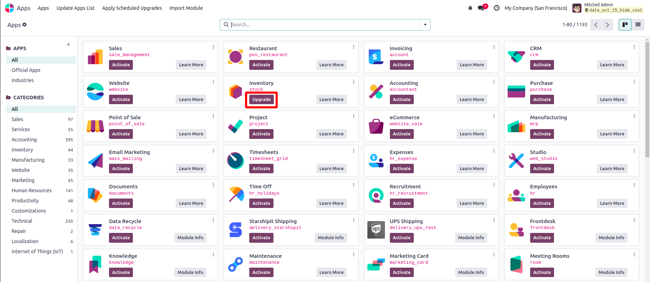
Task: Open Mitchell Admin user avatar menu
Action: (577, 8)
